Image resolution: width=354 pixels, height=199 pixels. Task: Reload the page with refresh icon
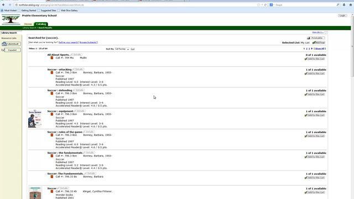tap(265, 5)
